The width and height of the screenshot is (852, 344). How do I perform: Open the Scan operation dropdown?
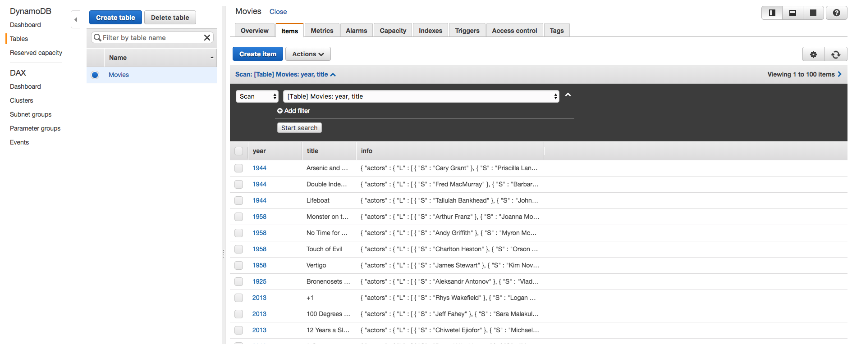(257, 96)
